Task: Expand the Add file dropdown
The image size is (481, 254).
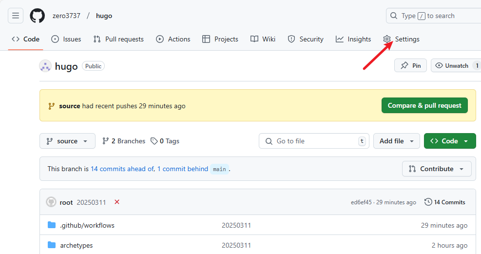Action: click(x=397, y=141)
